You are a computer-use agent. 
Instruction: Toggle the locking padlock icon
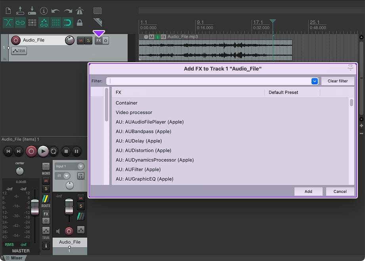(x=80, y=23)
